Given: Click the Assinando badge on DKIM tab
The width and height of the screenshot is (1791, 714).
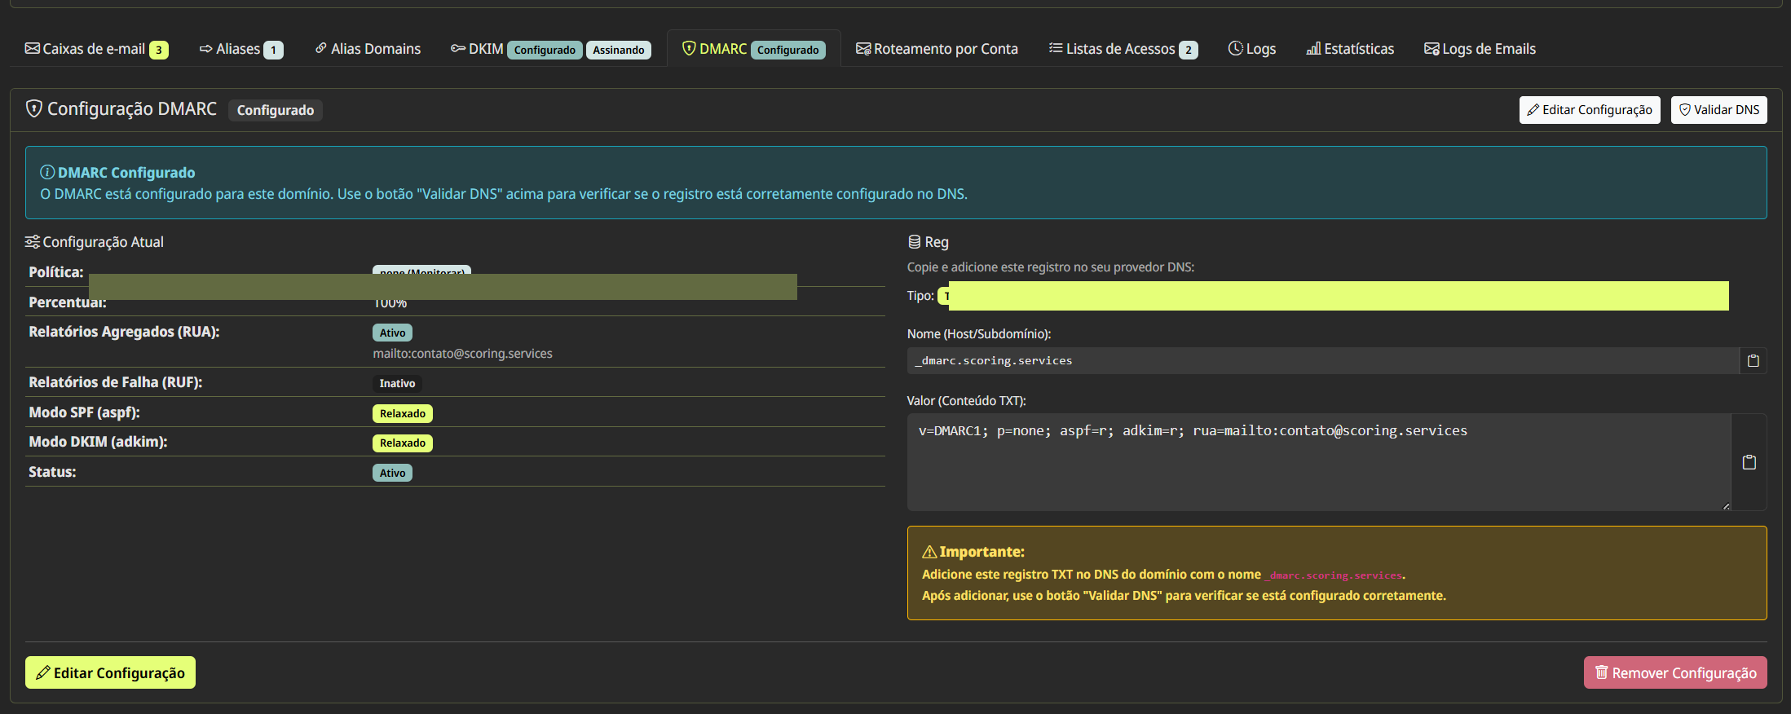Looking at the screenshot, I should pyautogui.click(x=619, y=50).
